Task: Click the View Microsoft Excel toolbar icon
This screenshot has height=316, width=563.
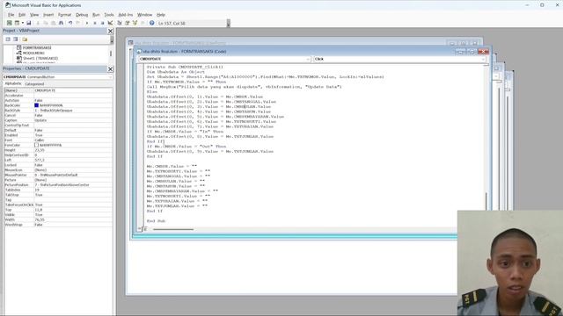Action: [10, 23]
